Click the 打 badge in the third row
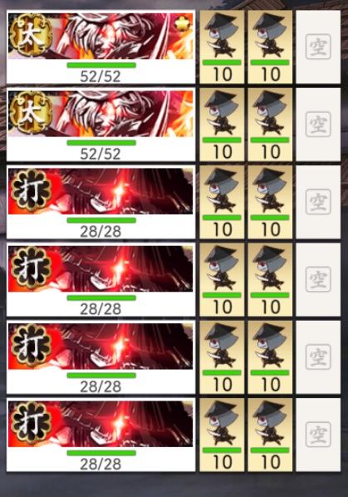Screen dimensions: 348x497 pyautogui.click(x=31, y=190)
